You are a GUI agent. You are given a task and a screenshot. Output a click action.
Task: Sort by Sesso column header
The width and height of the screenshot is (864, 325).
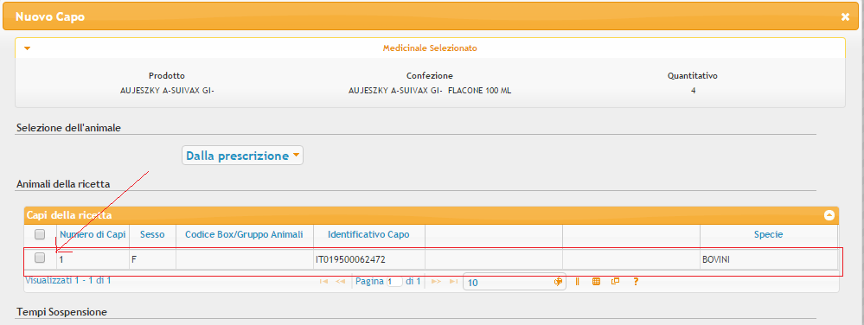152,234
